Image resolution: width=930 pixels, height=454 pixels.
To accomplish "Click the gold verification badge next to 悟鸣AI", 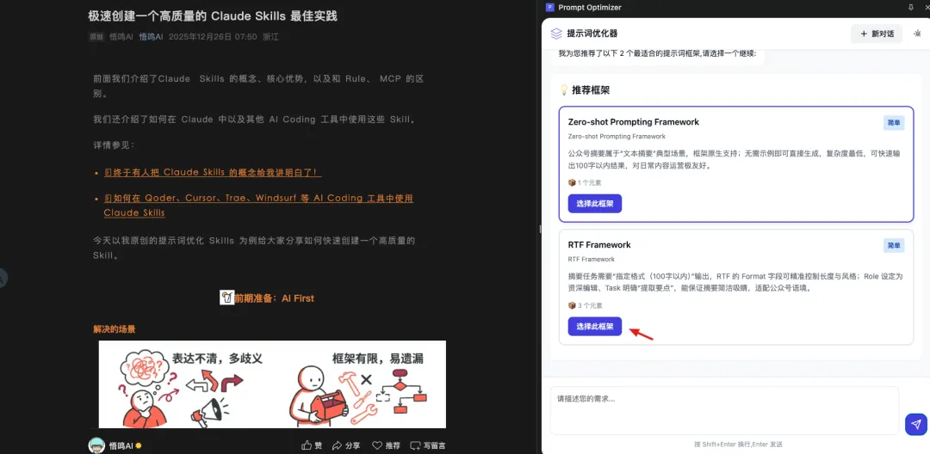I will tap(138, 445).
